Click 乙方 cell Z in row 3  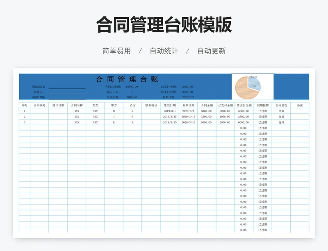tap(132, 122)
